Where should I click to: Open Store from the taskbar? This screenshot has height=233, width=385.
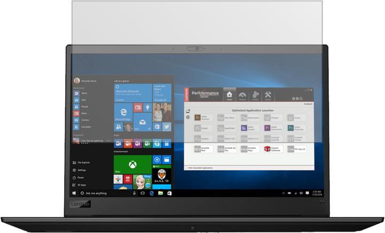[x=170, y=193]
